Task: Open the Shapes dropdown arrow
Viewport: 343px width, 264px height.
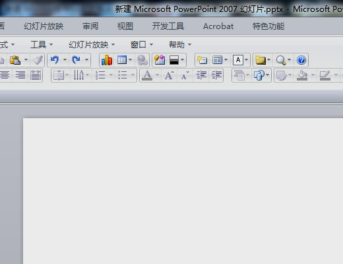Action: pos(267,75)
